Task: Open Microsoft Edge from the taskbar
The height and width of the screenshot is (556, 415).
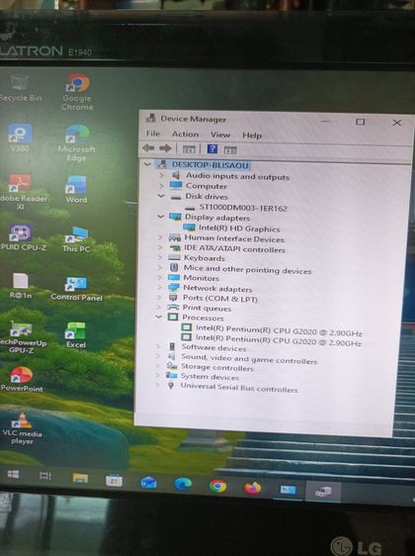Action: pyautogui.click(x=183, y=484)
